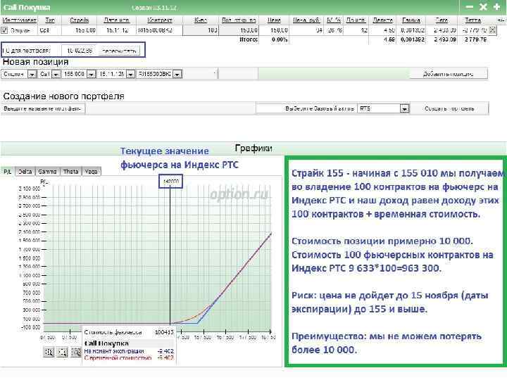507x380 pixels.
Task: Edit the open price field showing 150,00
Action: (239, 30)
